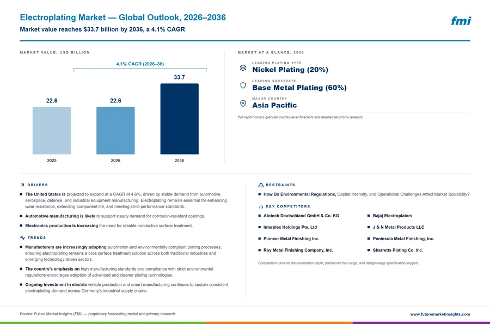Click the subtitle about $33.7 billion by 2036
Image resolution: width=490 pixels, height=324 pixels.
click(x=102, y=29)
